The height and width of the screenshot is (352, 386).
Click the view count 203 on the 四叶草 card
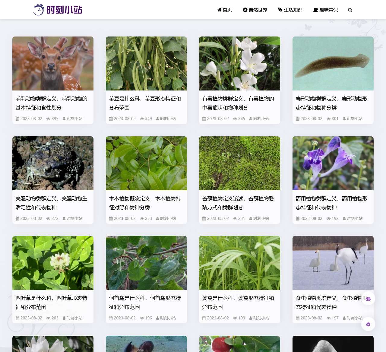tap(55, 318)
